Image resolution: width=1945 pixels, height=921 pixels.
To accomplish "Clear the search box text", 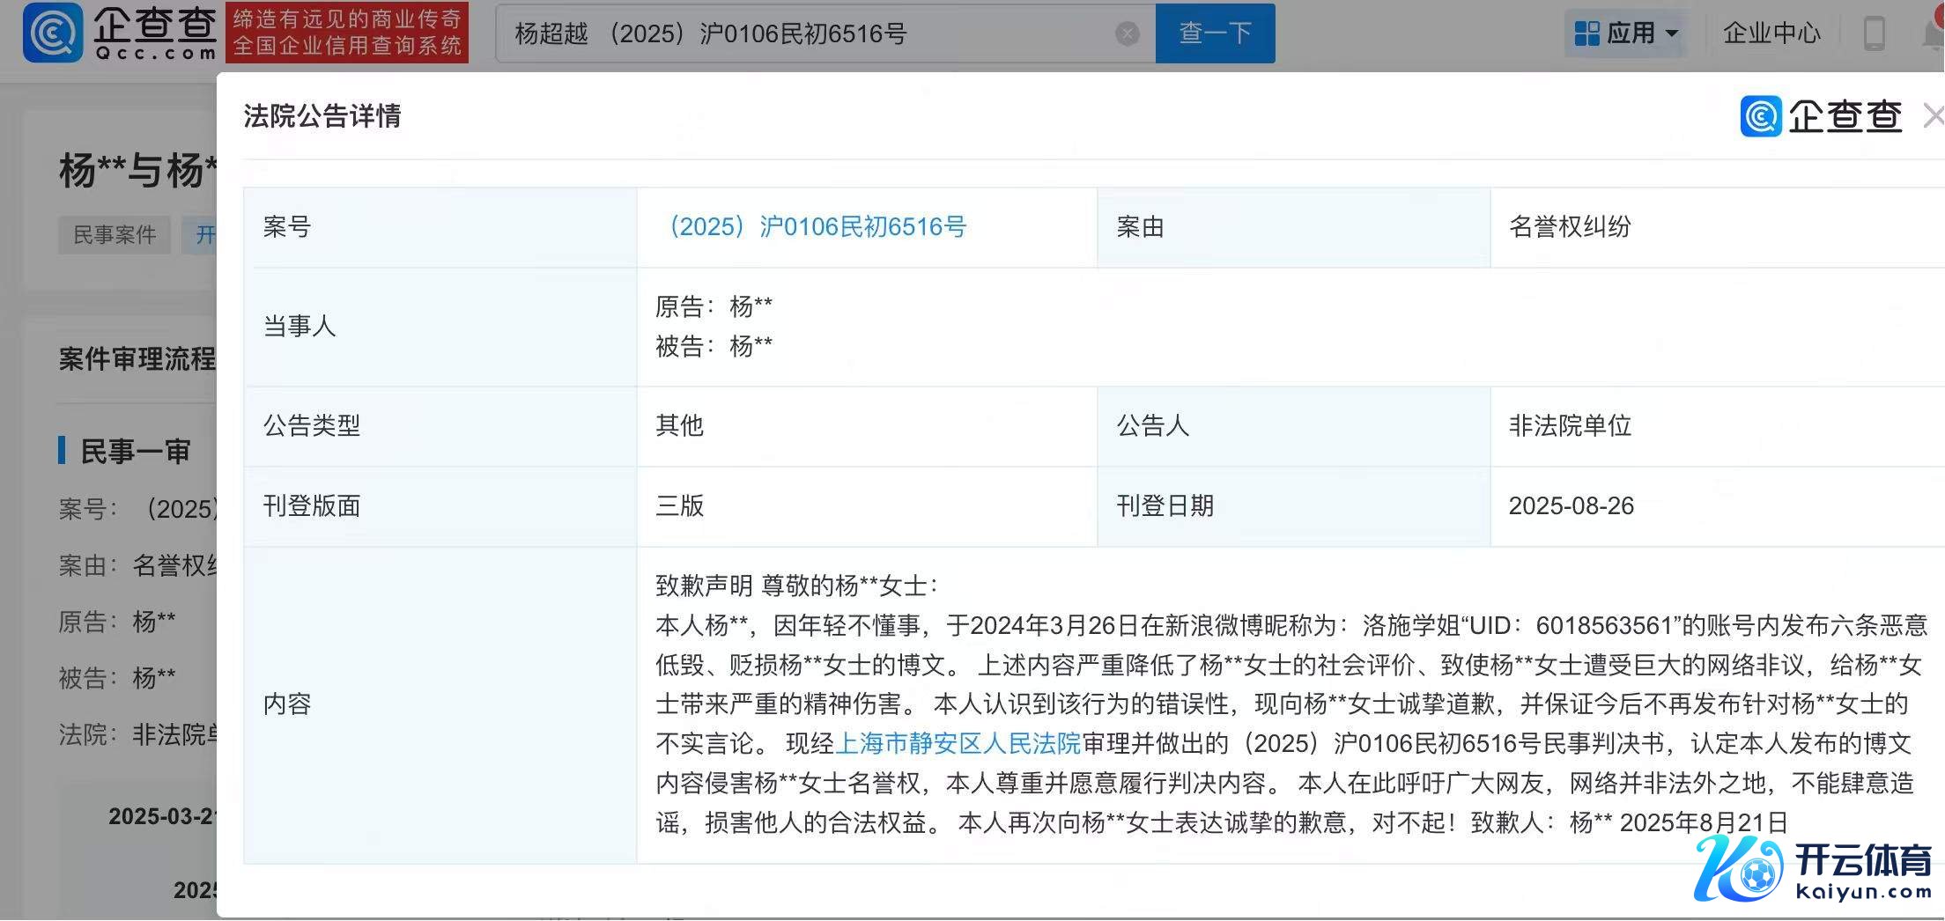I will 1127,33.
